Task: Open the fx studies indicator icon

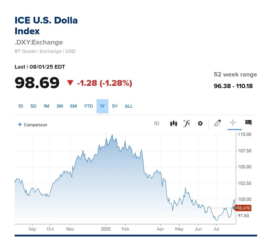Action: 186,123
